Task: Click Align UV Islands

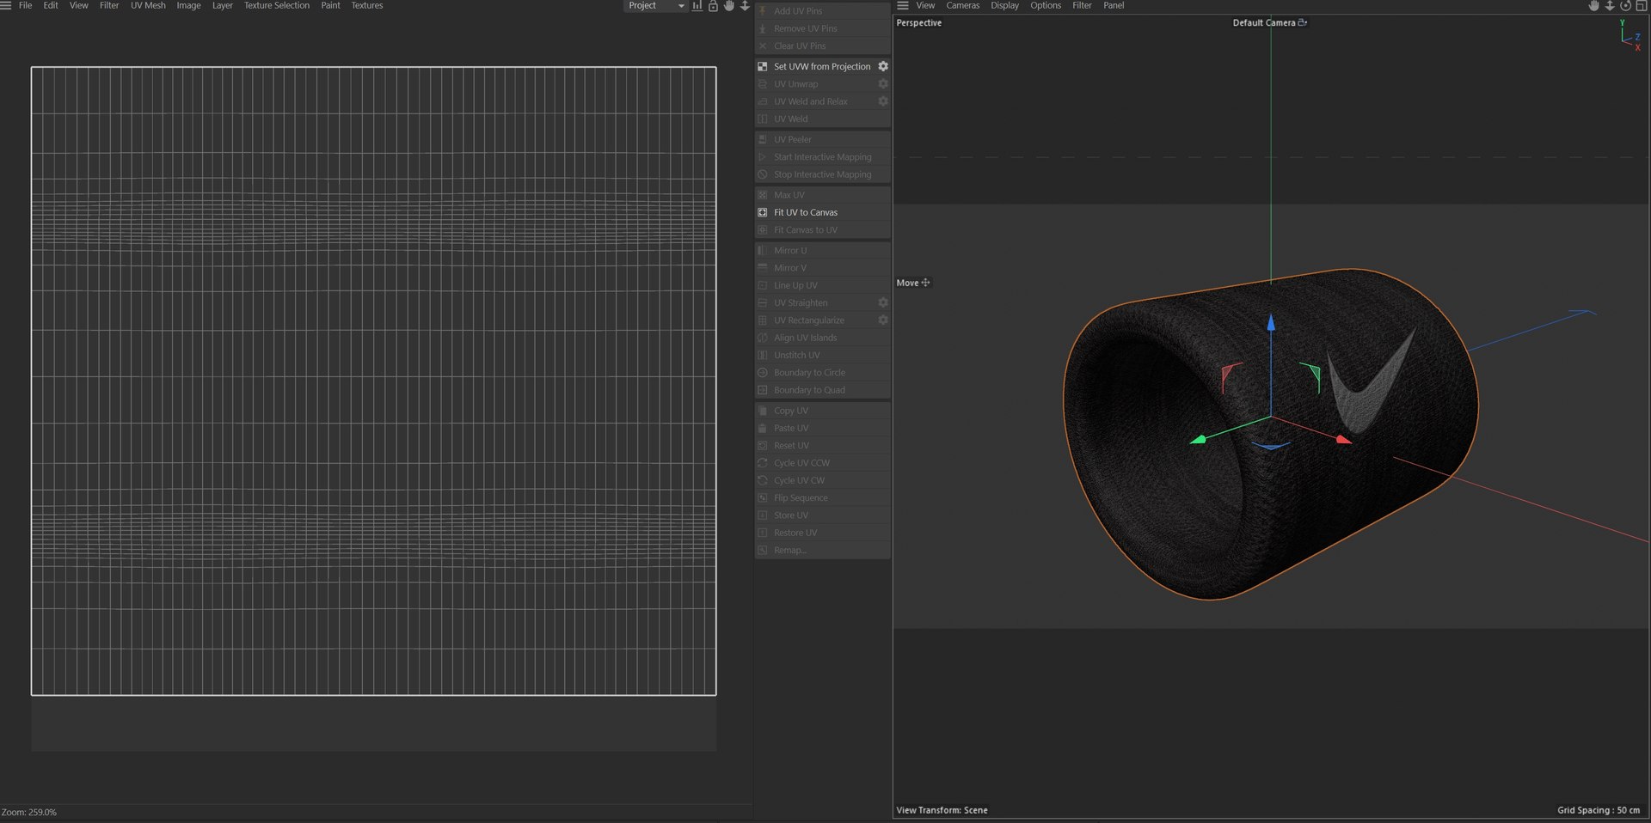Action: click(x=823, y=338)
